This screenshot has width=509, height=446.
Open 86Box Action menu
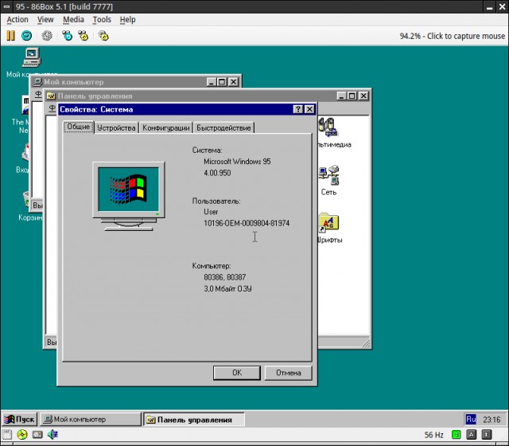point(17,19)
